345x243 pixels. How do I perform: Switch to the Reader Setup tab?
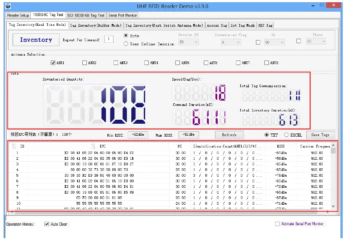(18, 16)
